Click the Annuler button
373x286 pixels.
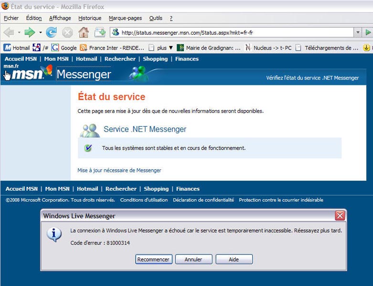coord(193,259)
